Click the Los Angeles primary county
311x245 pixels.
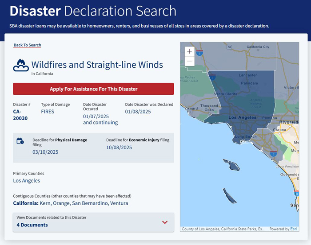point(27,180)
